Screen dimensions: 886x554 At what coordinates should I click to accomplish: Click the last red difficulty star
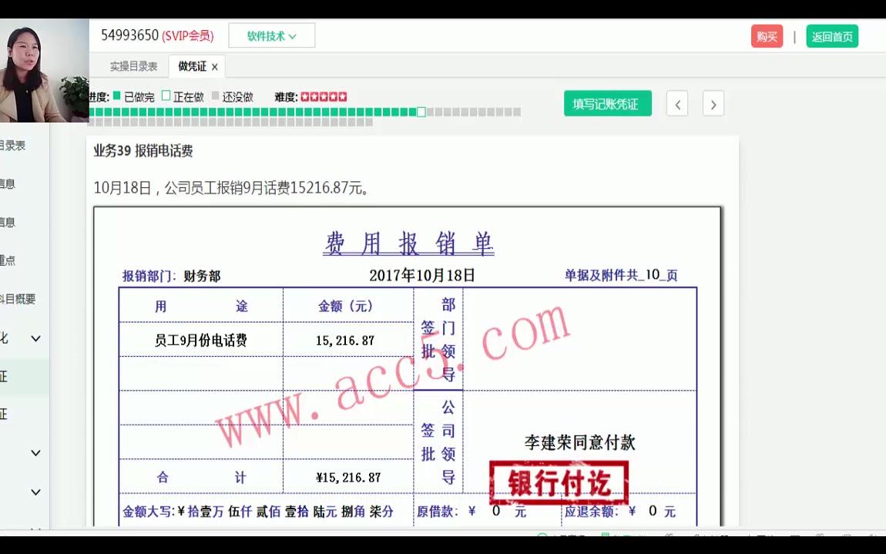coord(344,97)
